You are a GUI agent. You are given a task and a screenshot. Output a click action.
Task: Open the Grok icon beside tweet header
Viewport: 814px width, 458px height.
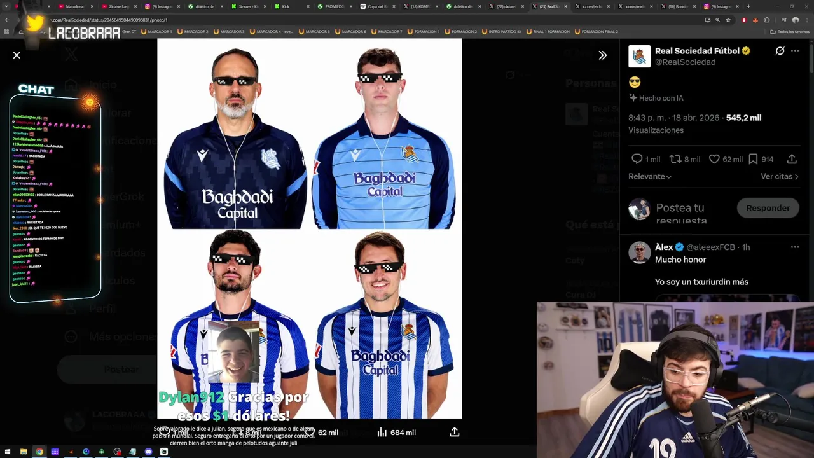coord(780,51)
